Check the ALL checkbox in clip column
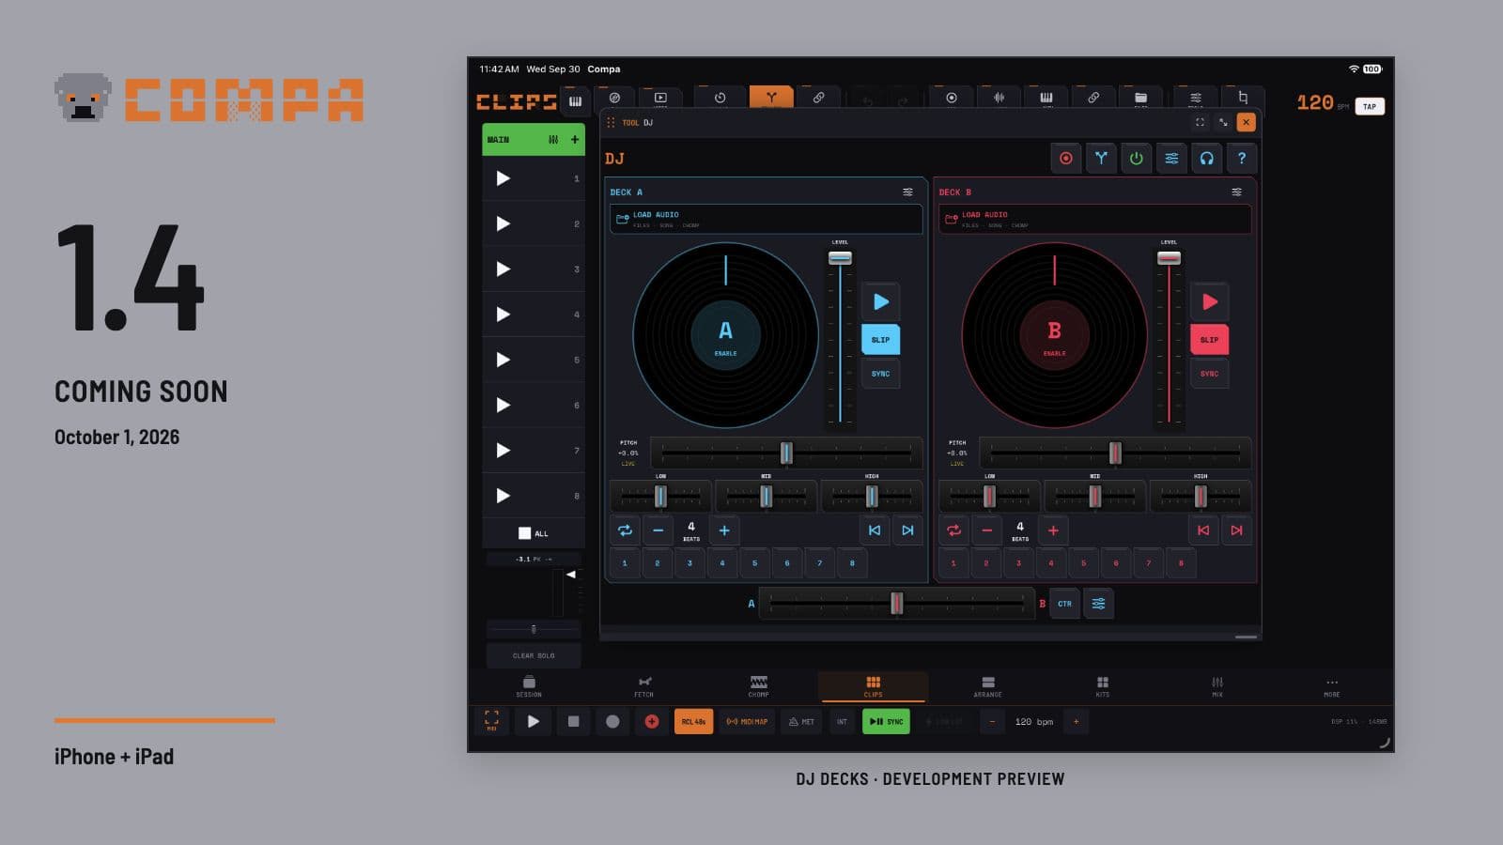The height and width of the screenshot is (845, 1503). tap(524, 533)
